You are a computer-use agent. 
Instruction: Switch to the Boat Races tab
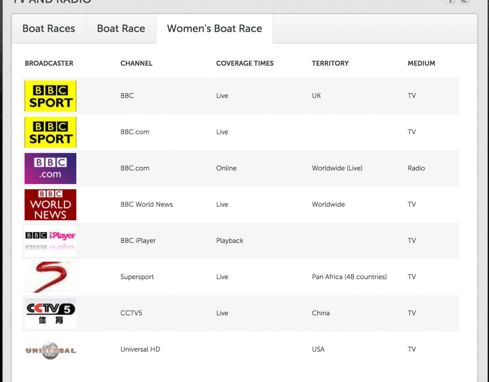(x=49, y=29)
